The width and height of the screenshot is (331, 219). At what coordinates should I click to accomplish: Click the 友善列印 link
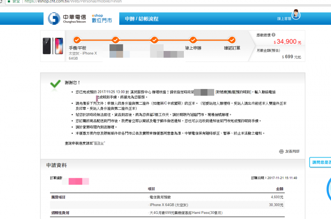292,152
